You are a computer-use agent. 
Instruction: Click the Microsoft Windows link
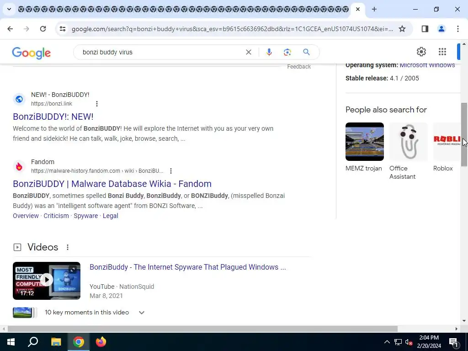427,65
